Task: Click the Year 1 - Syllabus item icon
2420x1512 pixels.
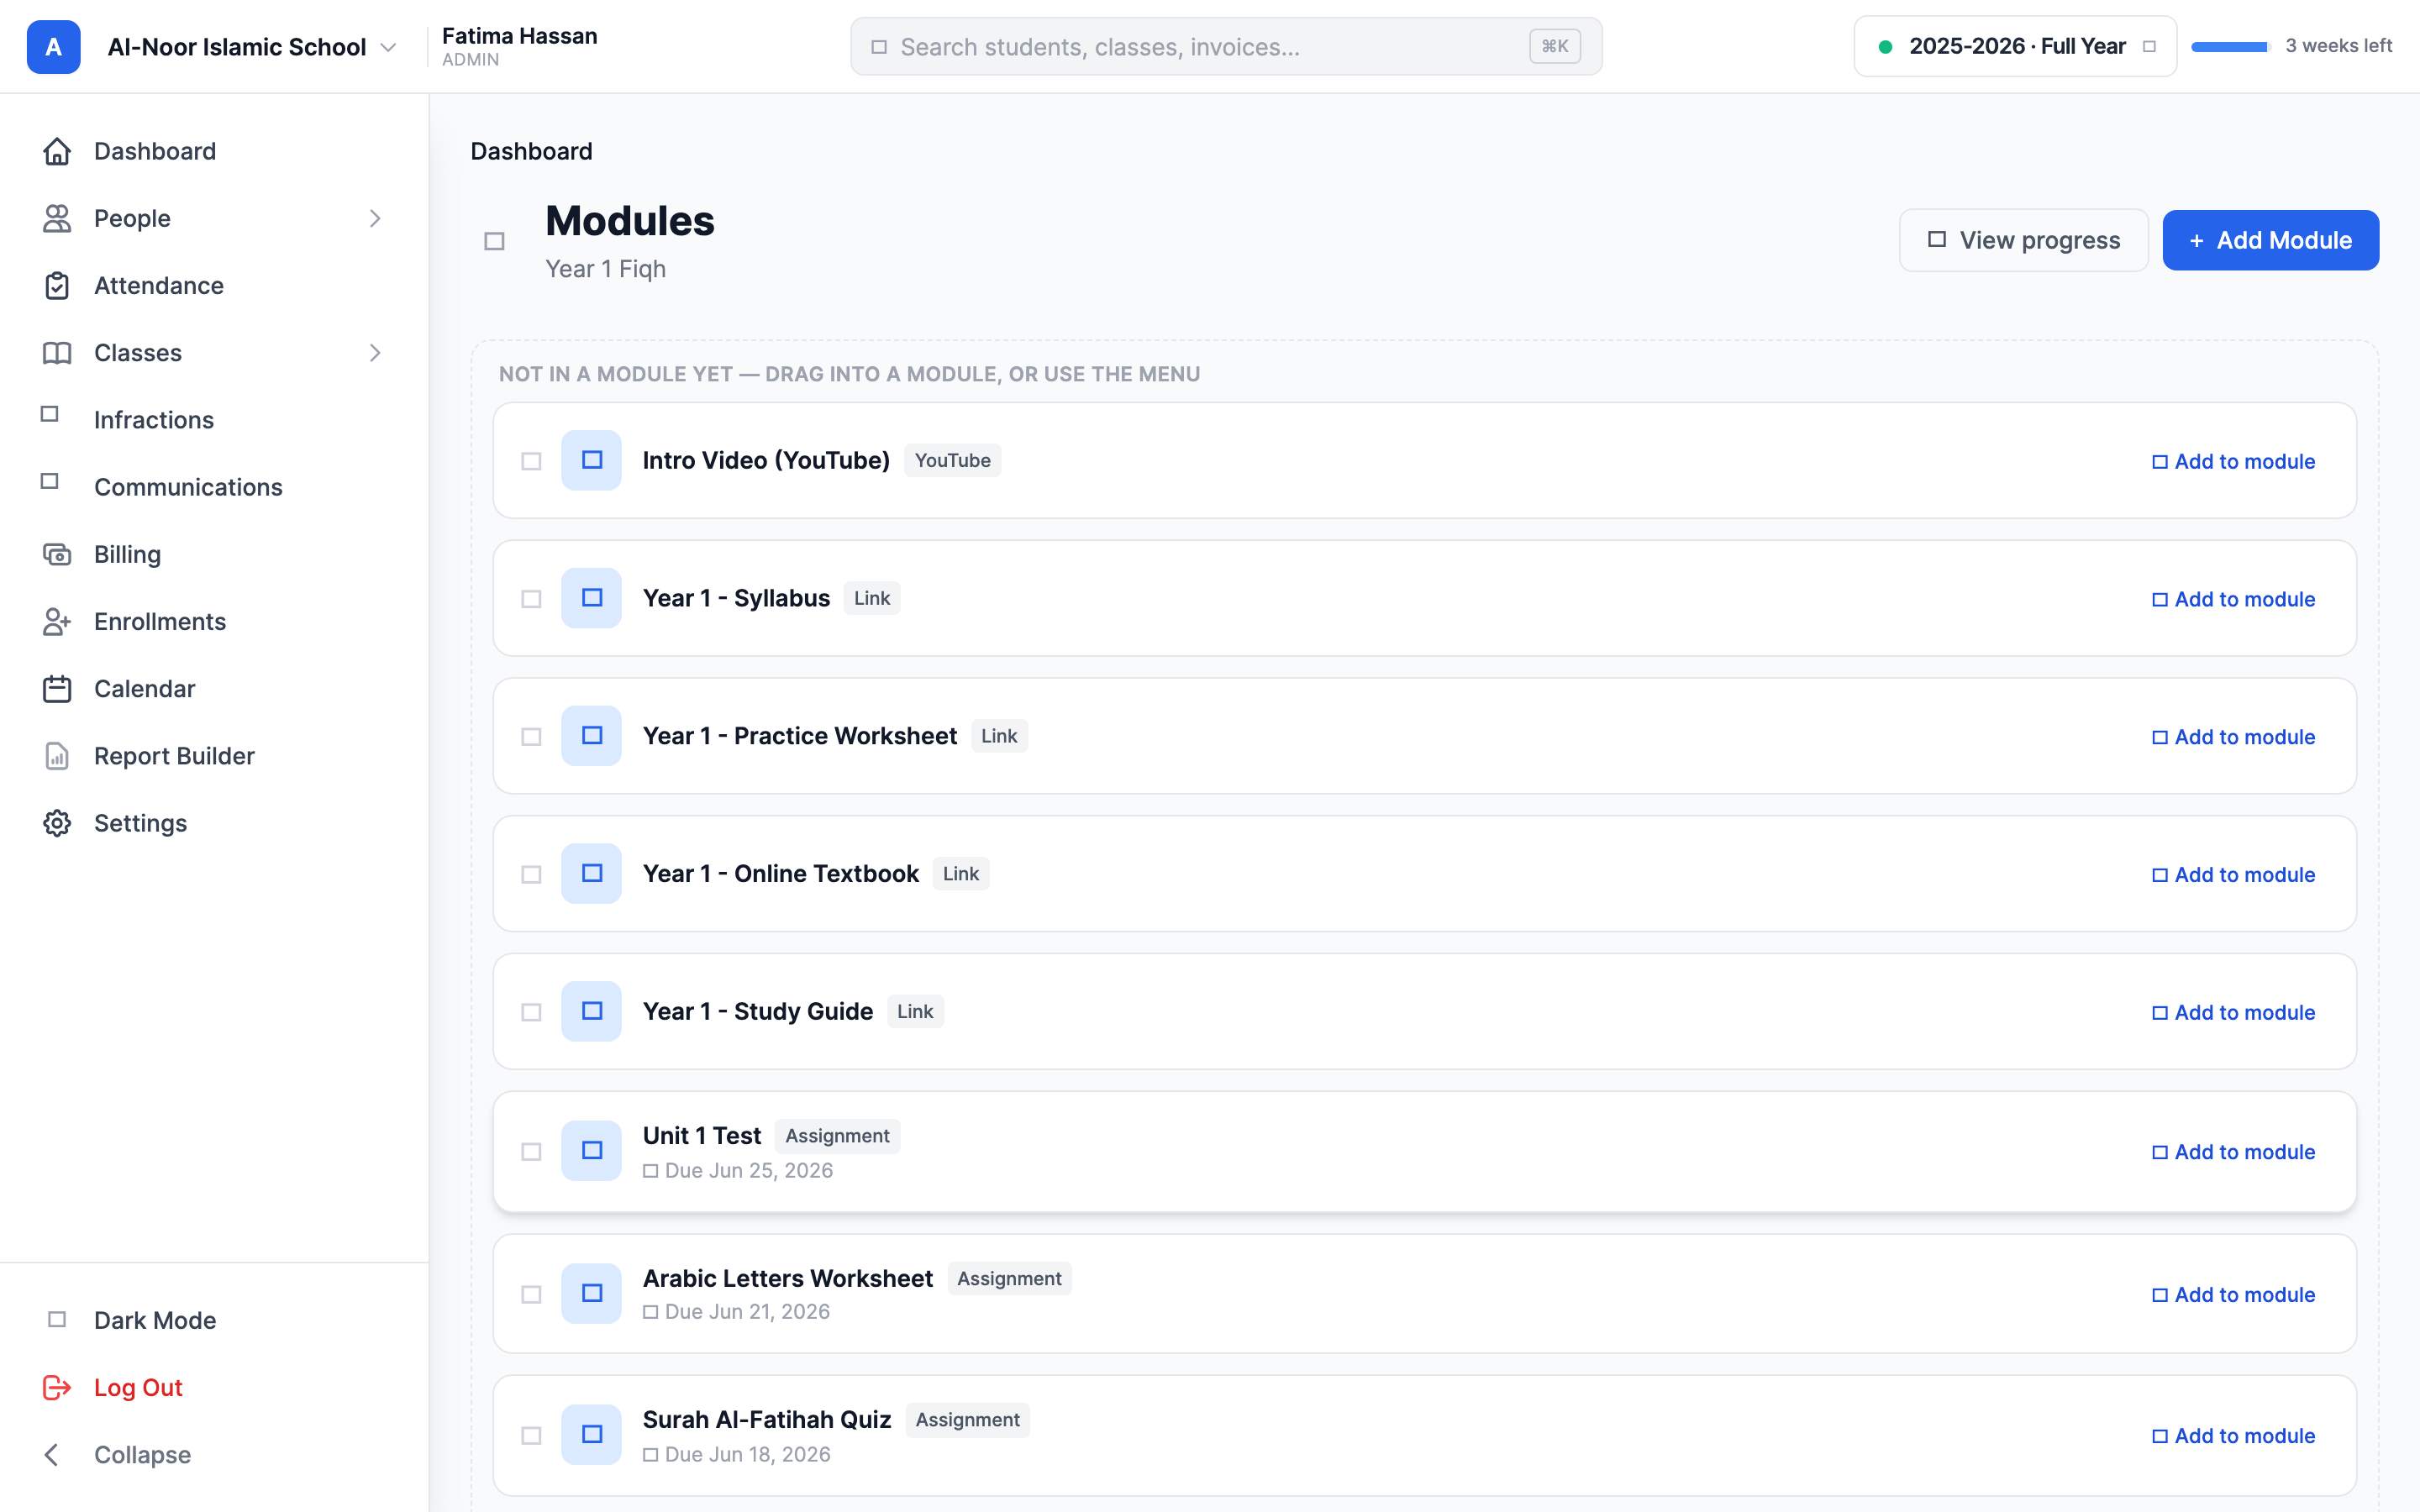Action: 591,598
